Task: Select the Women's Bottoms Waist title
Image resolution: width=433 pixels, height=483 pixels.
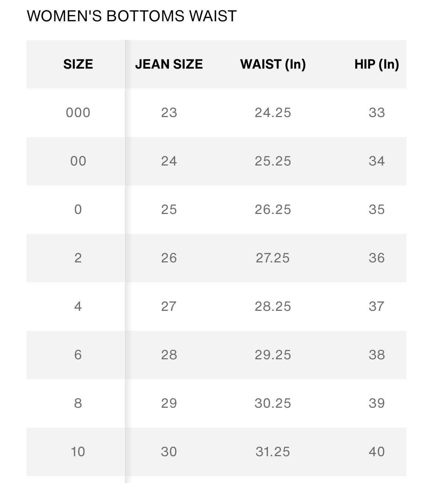Action: (x=132, y=16)
